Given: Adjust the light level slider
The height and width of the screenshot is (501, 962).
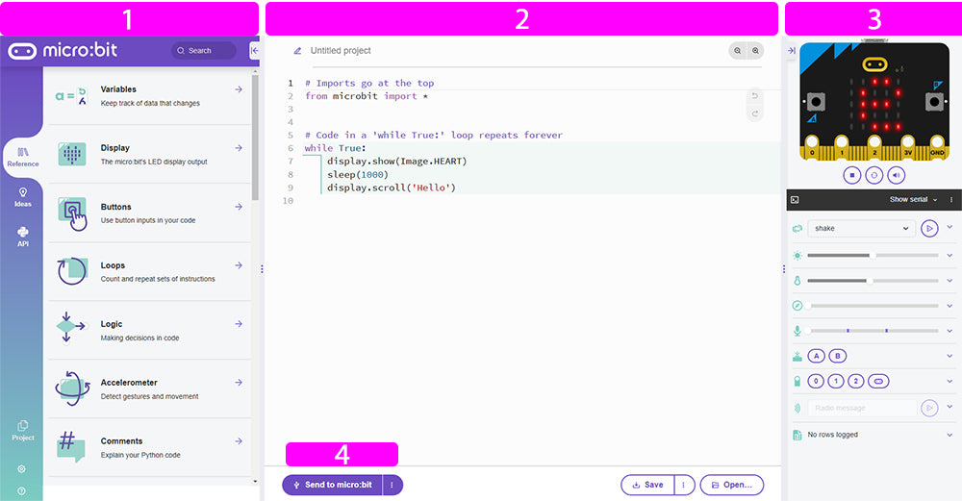Looking at the screenshot, I should coord(872,256).
